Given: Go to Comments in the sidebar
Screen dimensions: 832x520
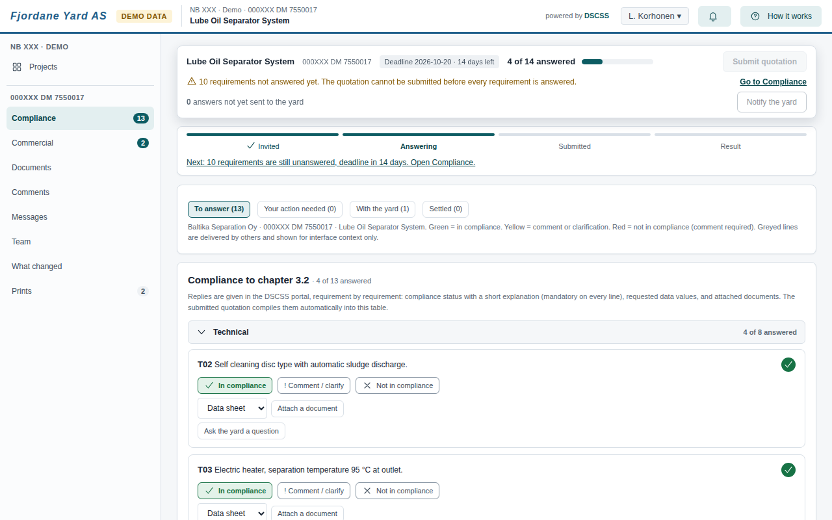Looking at the screenshot, I should tap(81, 192).
